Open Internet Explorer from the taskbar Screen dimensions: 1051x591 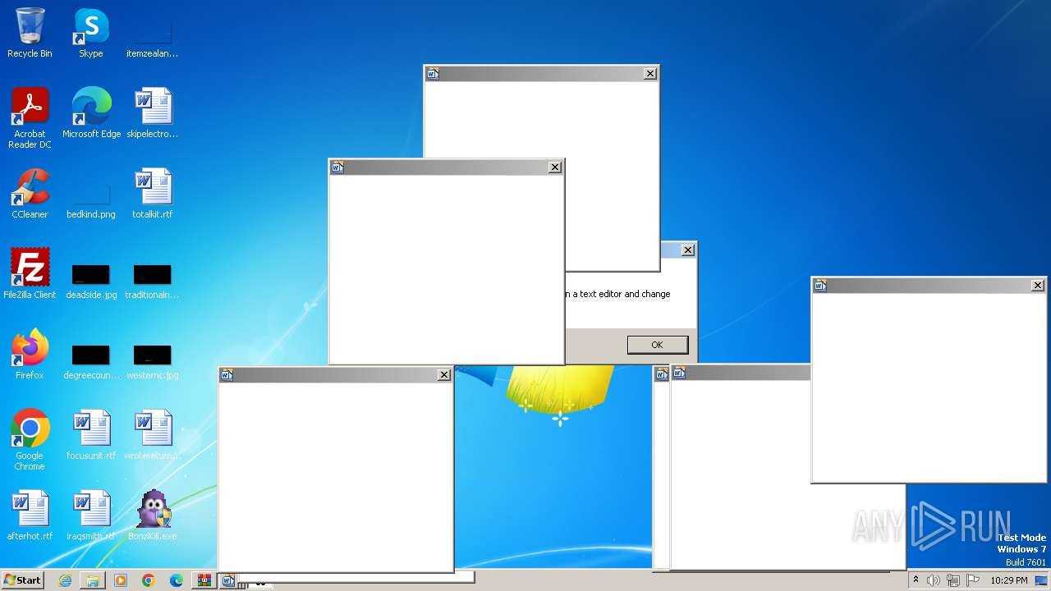[65, 580]
